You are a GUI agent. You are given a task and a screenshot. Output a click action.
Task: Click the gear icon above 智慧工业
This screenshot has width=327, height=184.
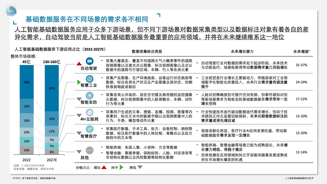89,78
